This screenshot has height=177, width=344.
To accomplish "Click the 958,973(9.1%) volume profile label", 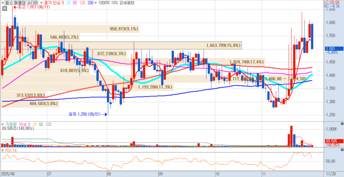I will click(x=124, y=29).
